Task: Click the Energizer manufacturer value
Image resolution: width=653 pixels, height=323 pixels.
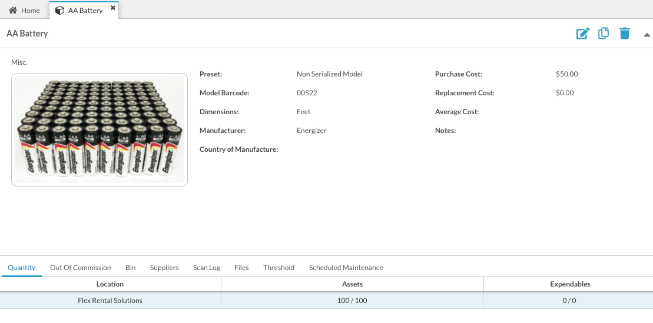Action: coord(311,131)
